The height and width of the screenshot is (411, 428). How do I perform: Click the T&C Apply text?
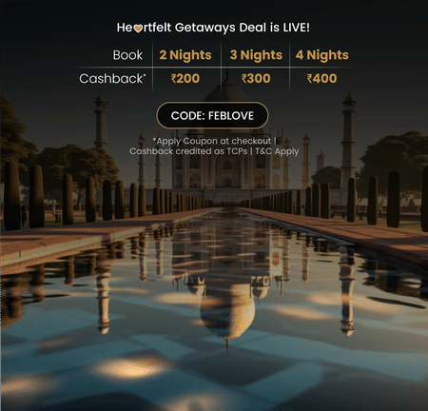pos(277,151)
